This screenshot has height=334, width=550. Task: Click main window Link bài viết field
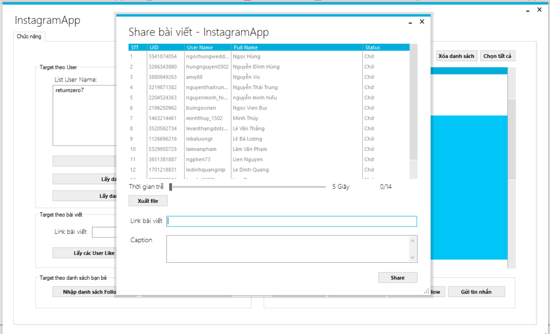click(104, 232)
